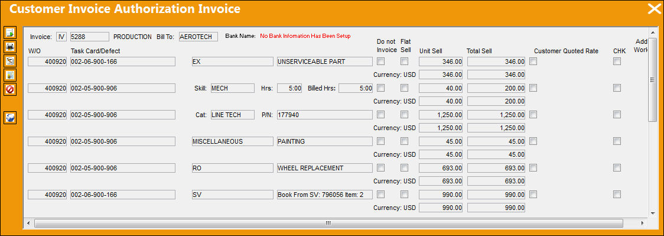Image resolution: width=664 pixels, height=236 pixels.
Task: Click the Cat field showing LINE TECH
Action: click(x=233, y=115)
